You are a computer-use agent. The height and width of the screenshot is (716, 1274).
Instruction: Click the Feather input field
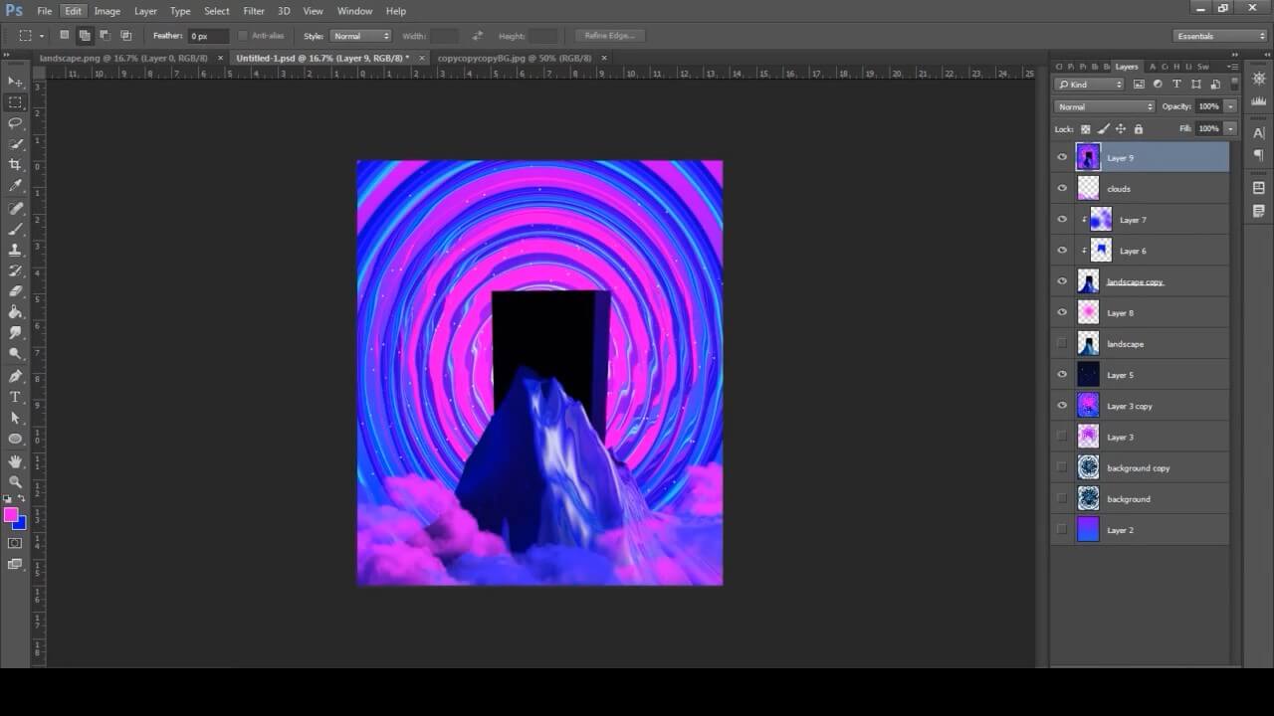[x=207, y=36]
